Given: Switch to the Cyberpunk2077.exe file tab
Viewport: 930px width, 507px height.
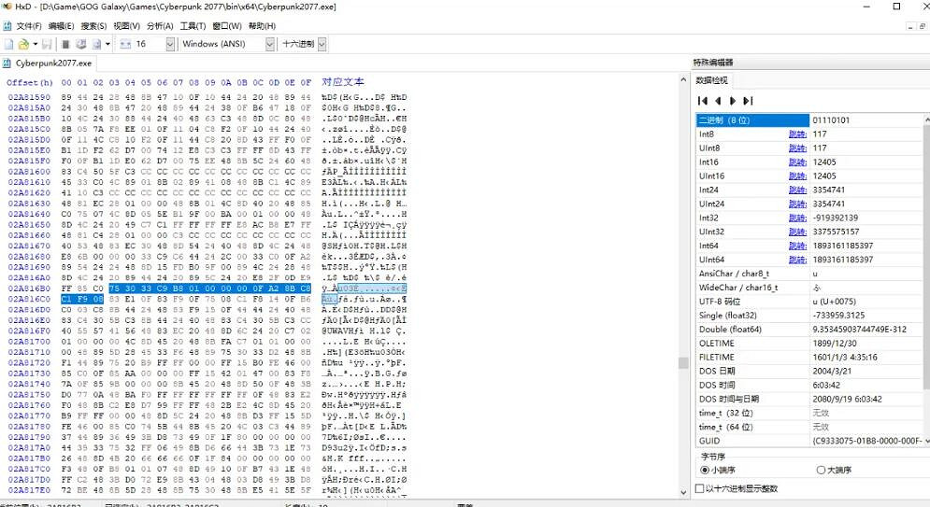Looking at the screenshot, I should (48, 63).
